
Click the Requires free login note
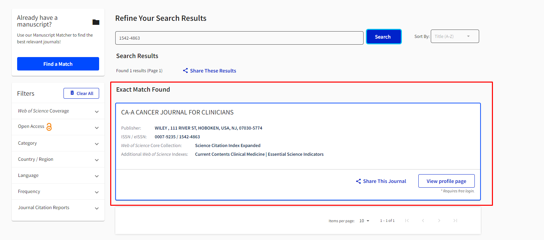(x=458, y=191)
